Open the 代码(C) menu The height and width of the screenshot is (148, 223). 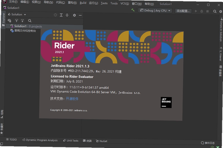pyautogui.click(x=60, y=2)
